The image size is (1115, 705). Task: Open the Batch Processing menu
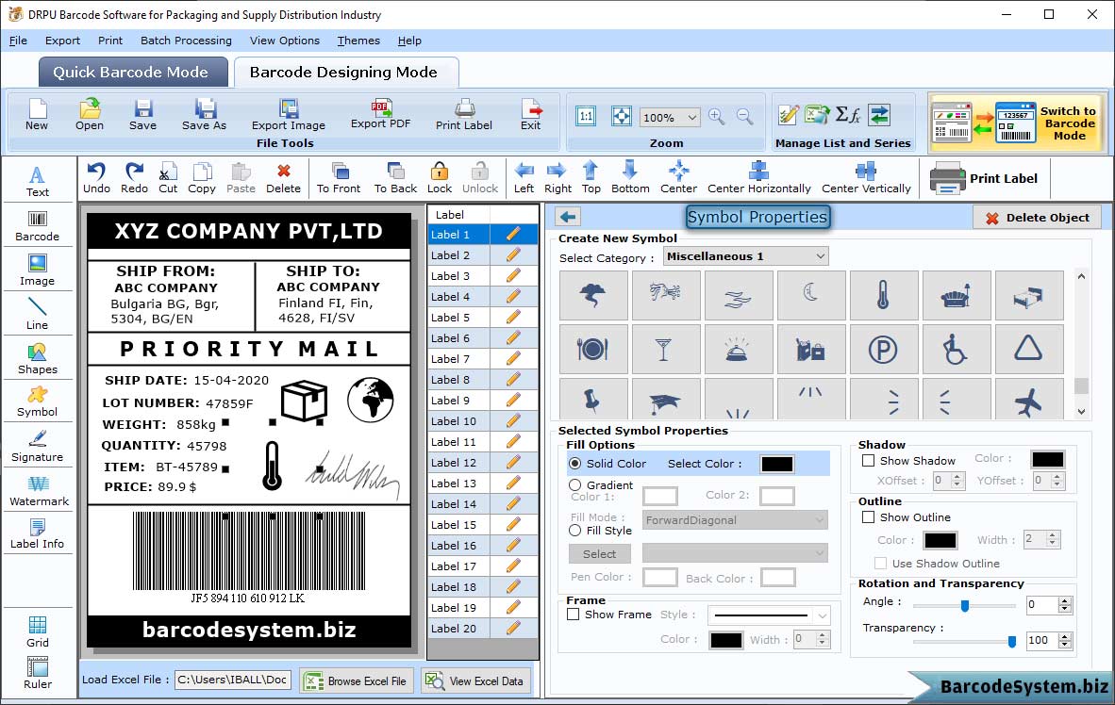pos(187,41)
